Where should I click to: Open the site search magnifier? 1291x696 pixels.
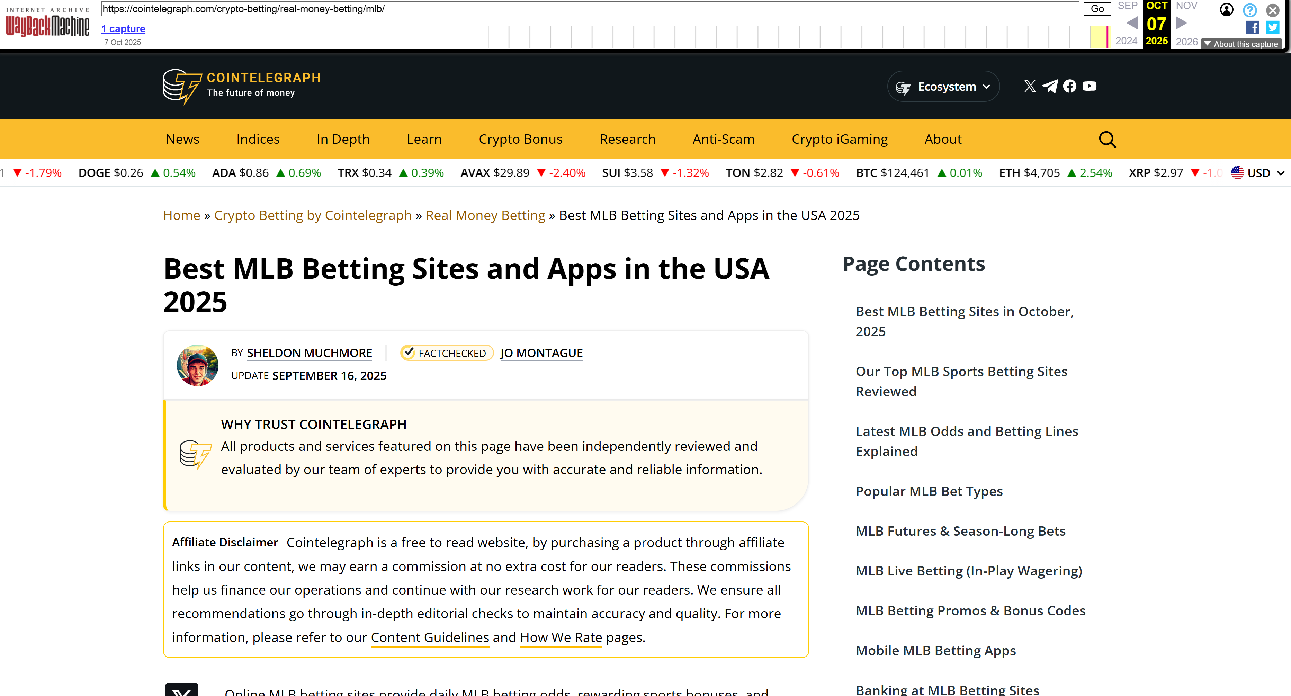point(1107,139)
